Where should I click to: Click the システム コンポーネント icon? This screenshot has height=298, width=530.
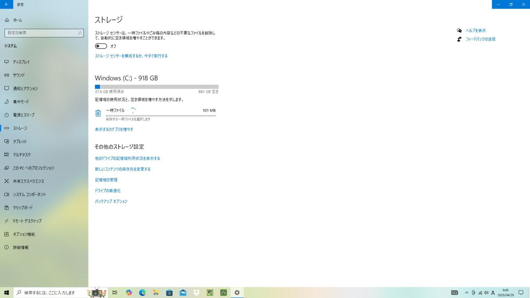[7, 194]
